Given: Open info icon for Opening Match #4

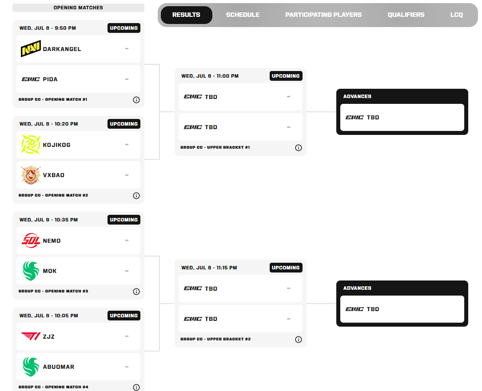Looking at the screenshot, I should pyautogui.click(x=136, y=387).
